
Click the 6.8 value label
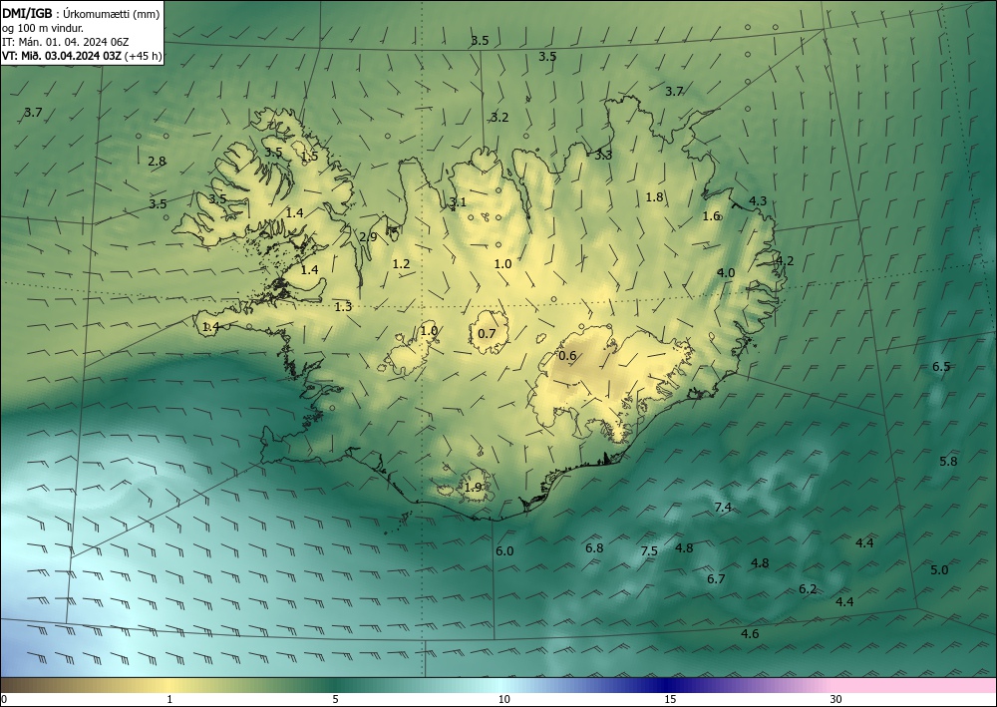[x=594, y=548]
